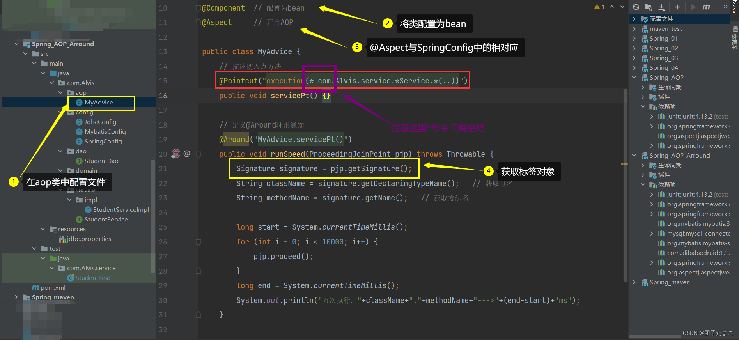This screenshot has width=739, height=340.
Task: Collapse the main folder chevron
Action: (x=34, y=63)
